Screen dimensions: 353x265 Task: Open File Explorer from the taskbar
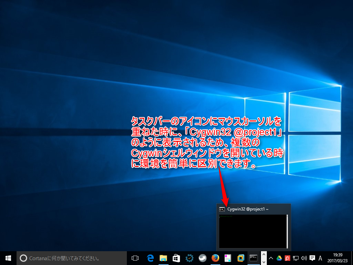(163, 258)
